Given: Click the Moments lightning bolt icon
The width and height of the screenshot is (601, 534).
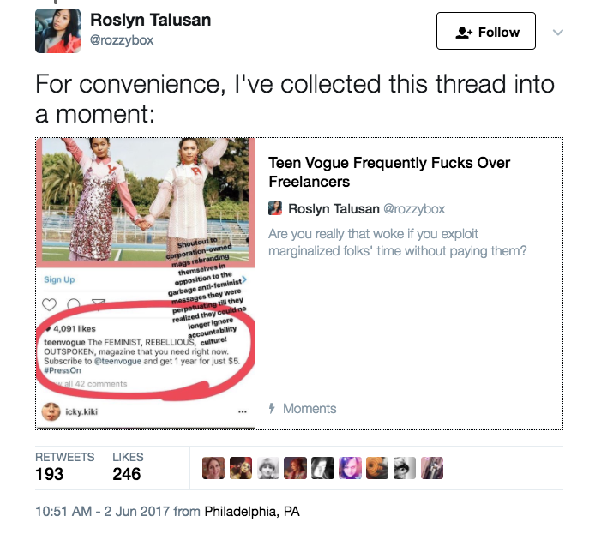Looking at the screenshot, I should (x=272, y=408).
